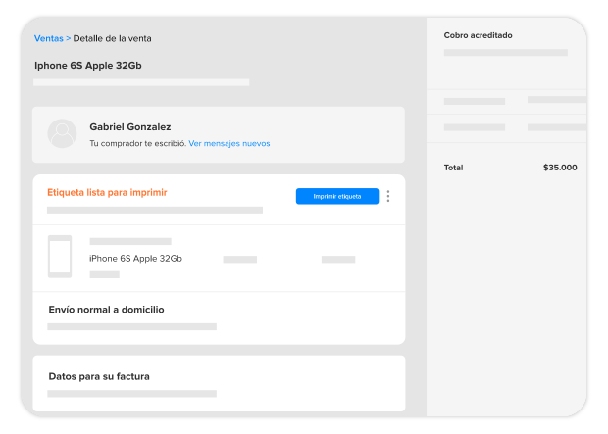Select the buyer name Gabriel Gonzalez
The width and height of the screenshot is (608, 434).
click(x=129, y=126)
